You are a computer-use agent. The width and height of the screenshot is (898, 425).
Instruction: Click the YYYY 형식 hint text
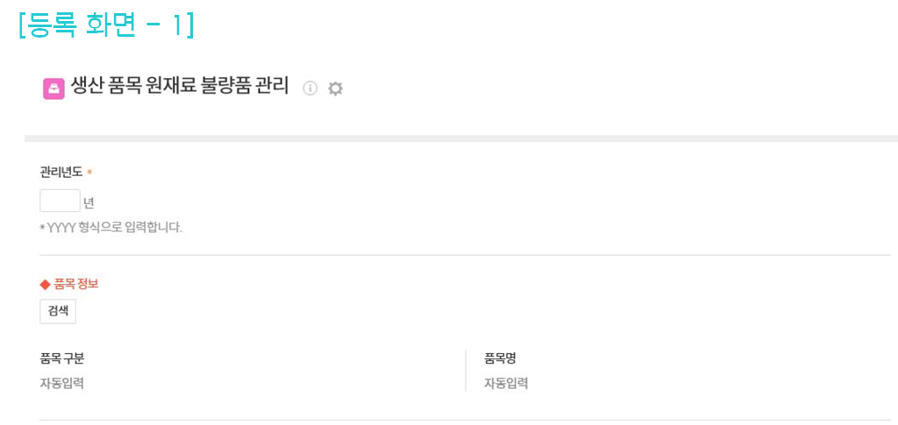point(111,228)
